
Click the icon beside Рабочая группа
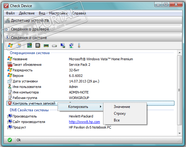click(x=10, y=98)
